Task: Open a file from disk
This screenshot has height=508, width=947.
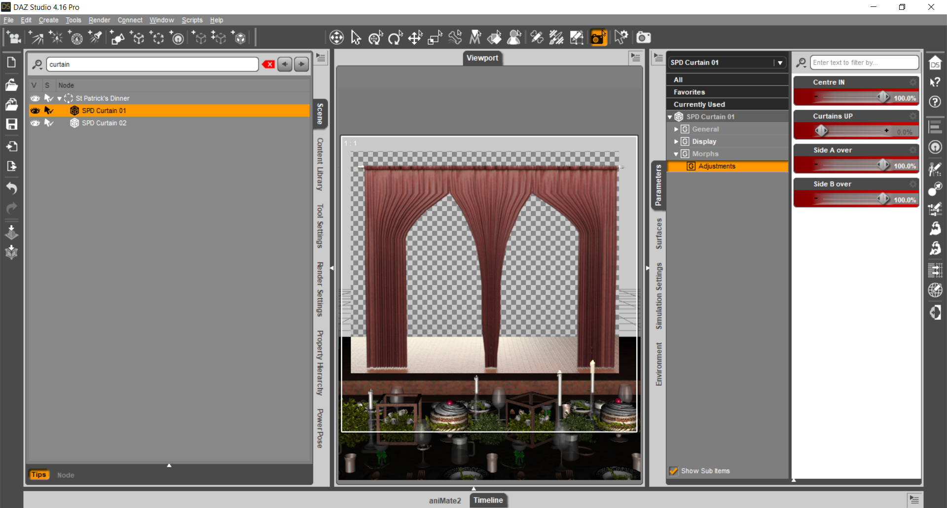Action: pos(11,84)
